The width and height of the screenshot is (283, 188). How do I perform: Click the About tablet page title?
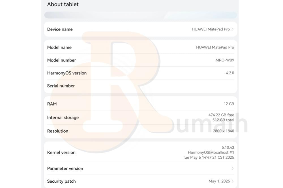point(63,4)
